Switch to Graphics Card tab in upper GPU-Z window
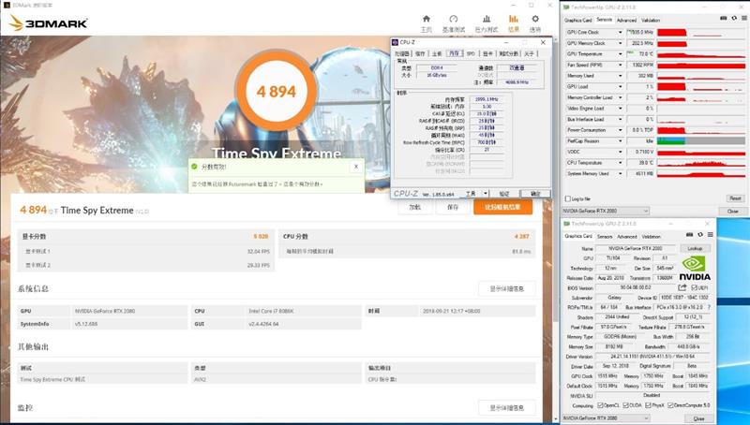This screenshot has height=425, width=750. [x=578, y=20]
